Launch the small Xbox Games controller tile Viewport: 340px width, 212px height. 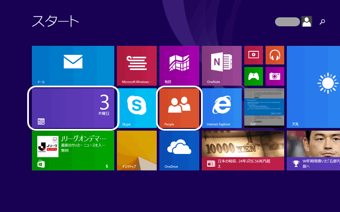click(253, 76)
